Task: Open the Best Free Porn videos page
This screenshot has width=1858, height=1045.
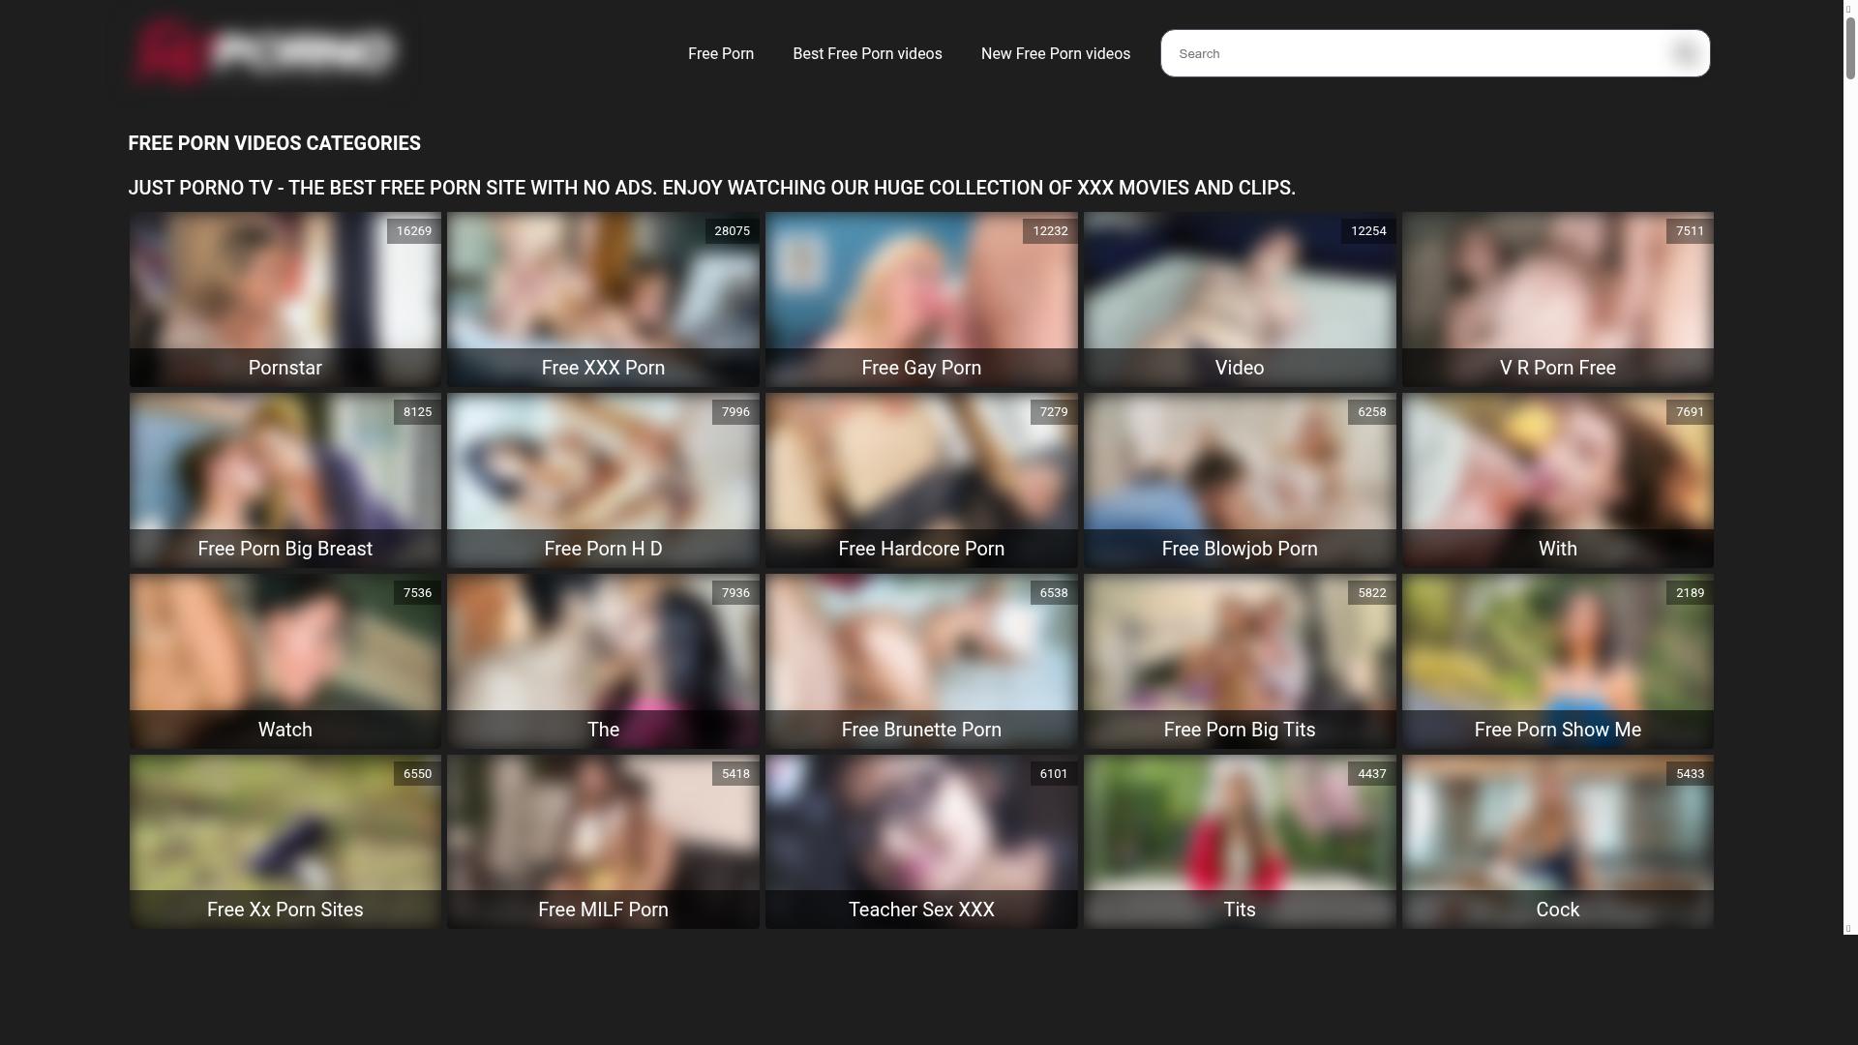Action: (866, 53)
